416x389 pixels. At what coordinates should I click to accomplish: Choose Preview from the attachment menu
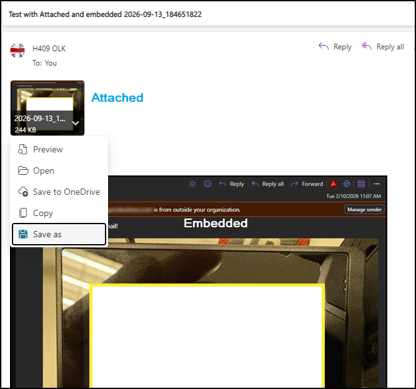click(59, 150)
